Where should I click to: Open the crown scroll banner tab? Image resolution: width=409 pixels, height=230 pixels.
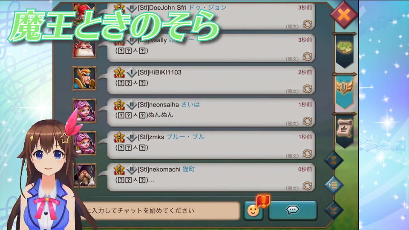click(x=344, y=130)
